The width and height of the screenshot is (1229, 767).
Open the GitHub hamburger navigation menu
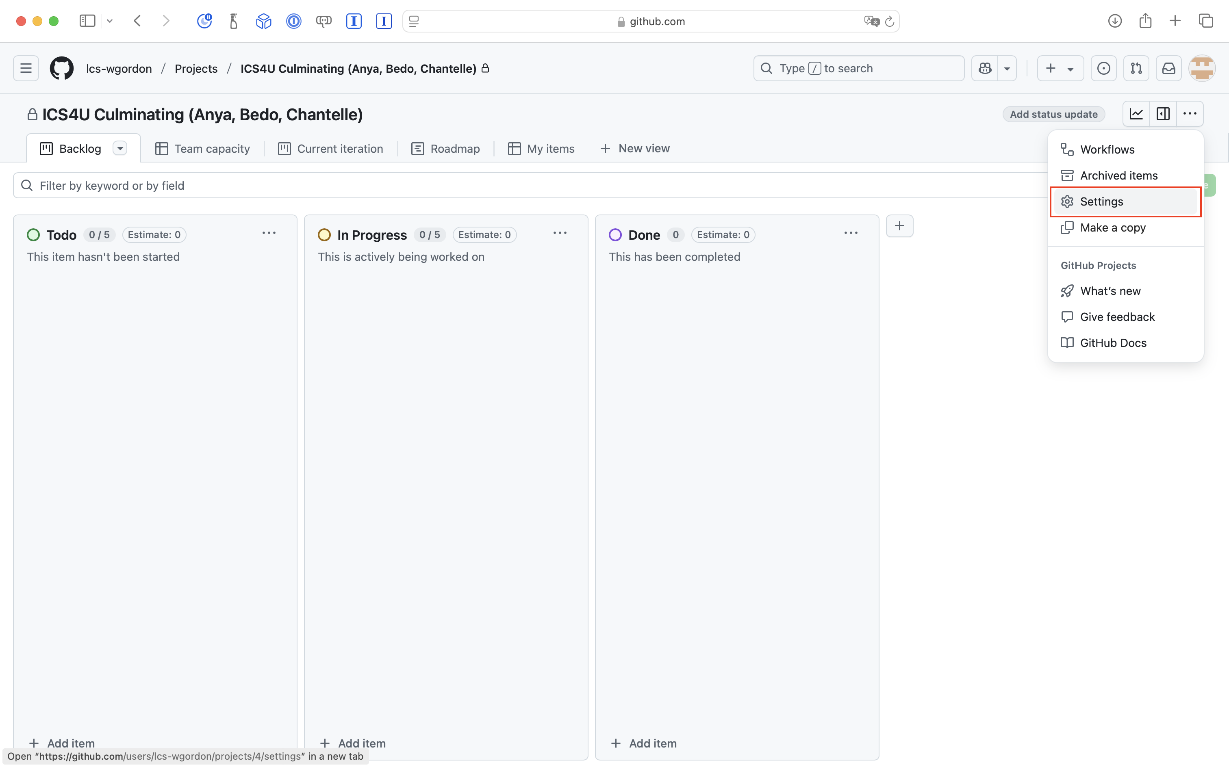26,68
